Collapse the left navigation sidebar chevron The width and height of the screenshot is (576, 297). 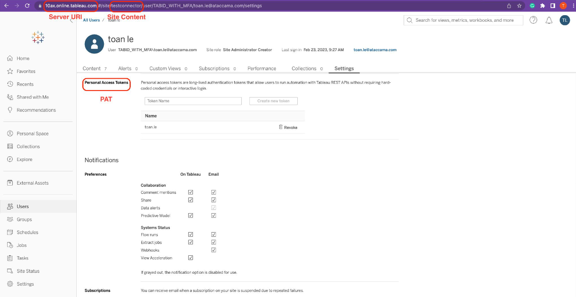tap(72, 20)
